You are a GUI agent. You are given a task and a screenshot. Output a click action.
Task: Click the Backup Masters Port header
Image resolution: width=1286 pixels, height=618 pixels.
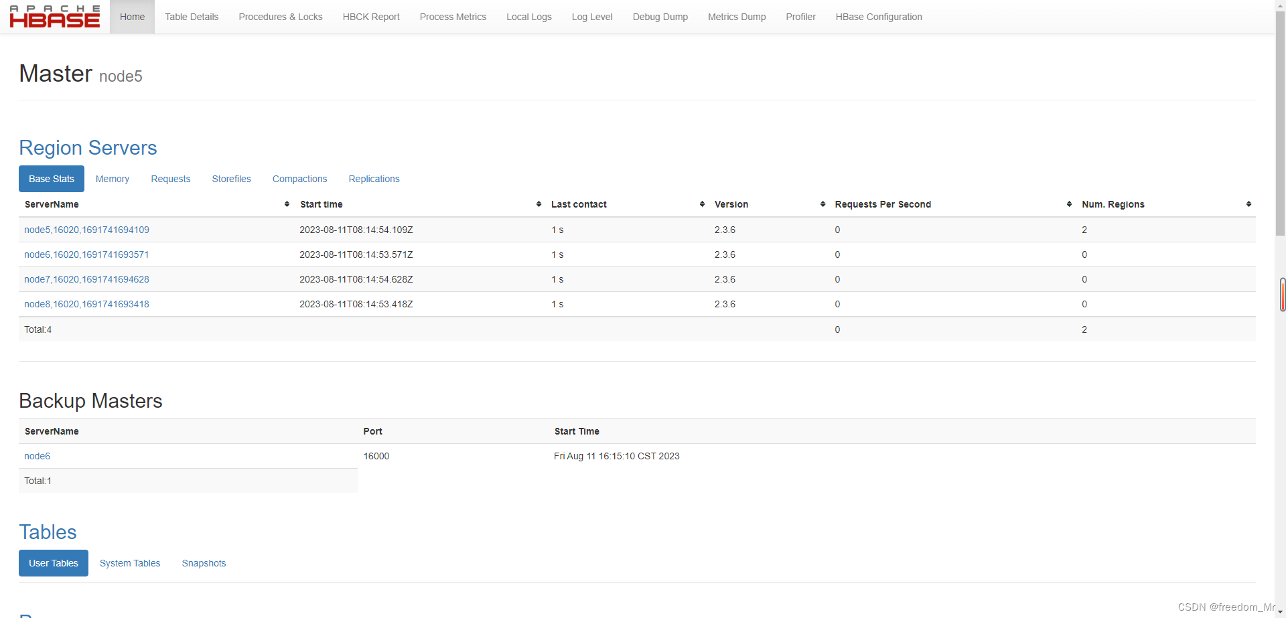373,431
